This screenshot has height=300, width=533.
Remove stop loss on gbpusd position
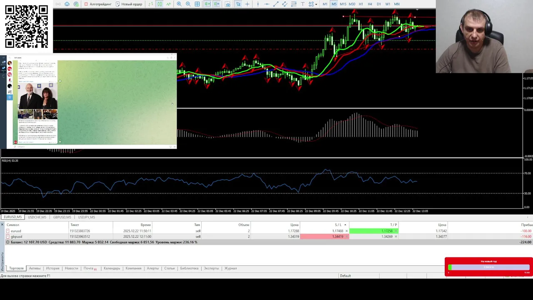click(x=346, y=237)
